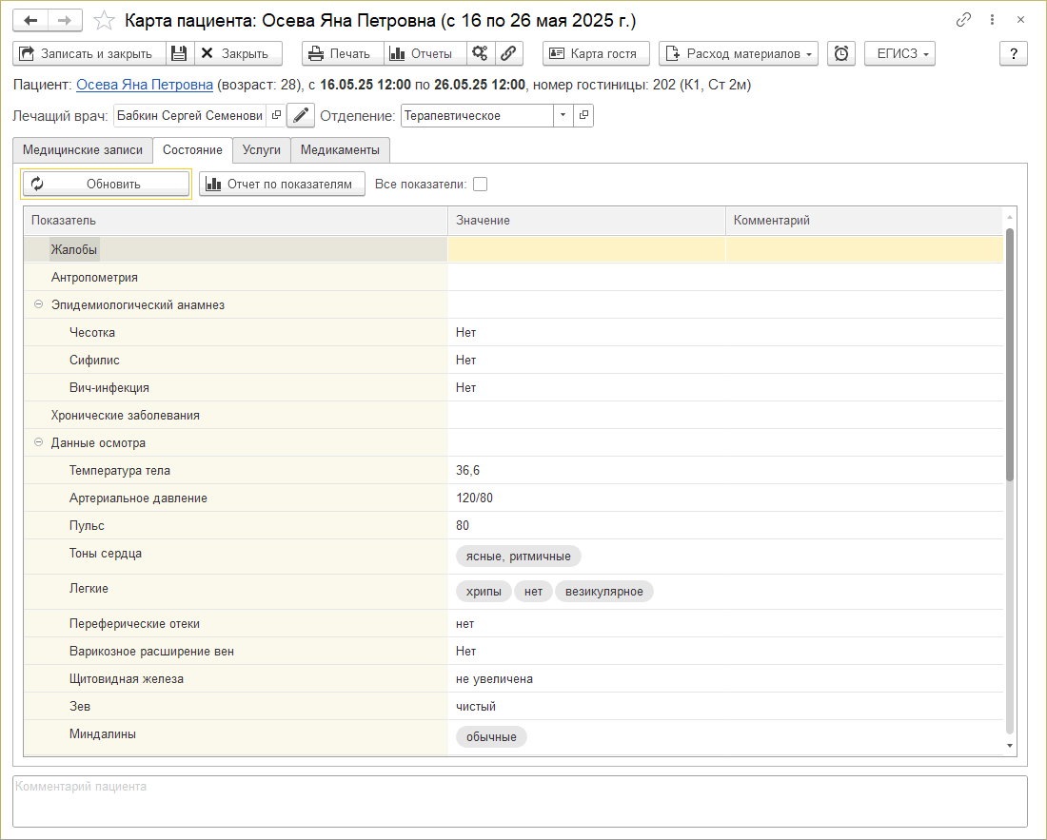Open the Отделение dropdown list

tap(563, 116)
